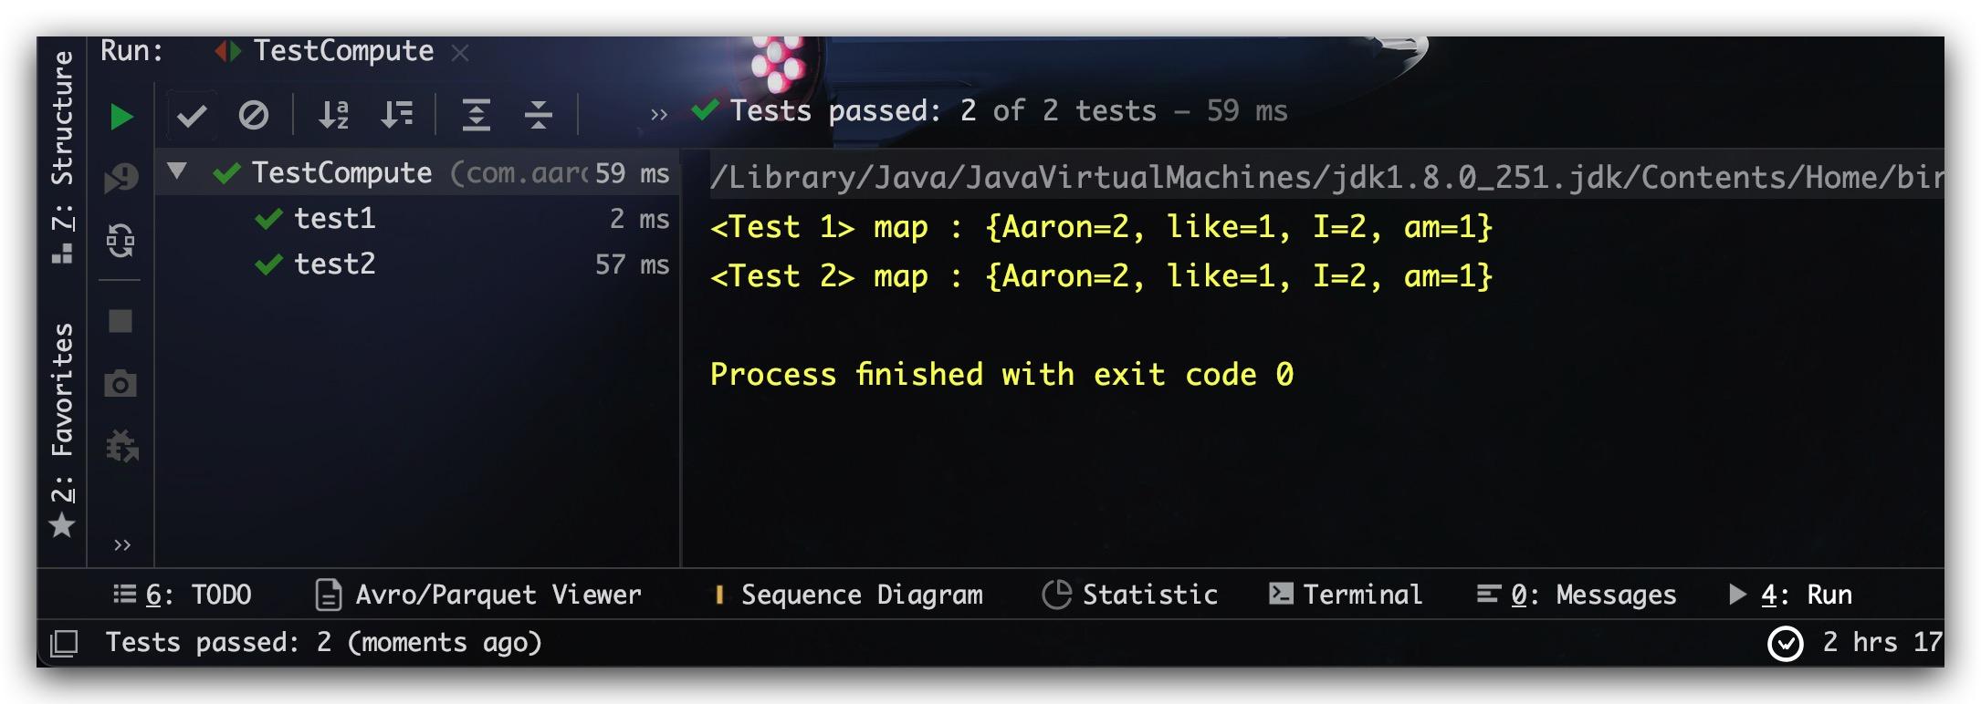Viewport: 1981px width, 704px height.
Task: Show more test toolbar actions chevron
Action: (658, 115)
